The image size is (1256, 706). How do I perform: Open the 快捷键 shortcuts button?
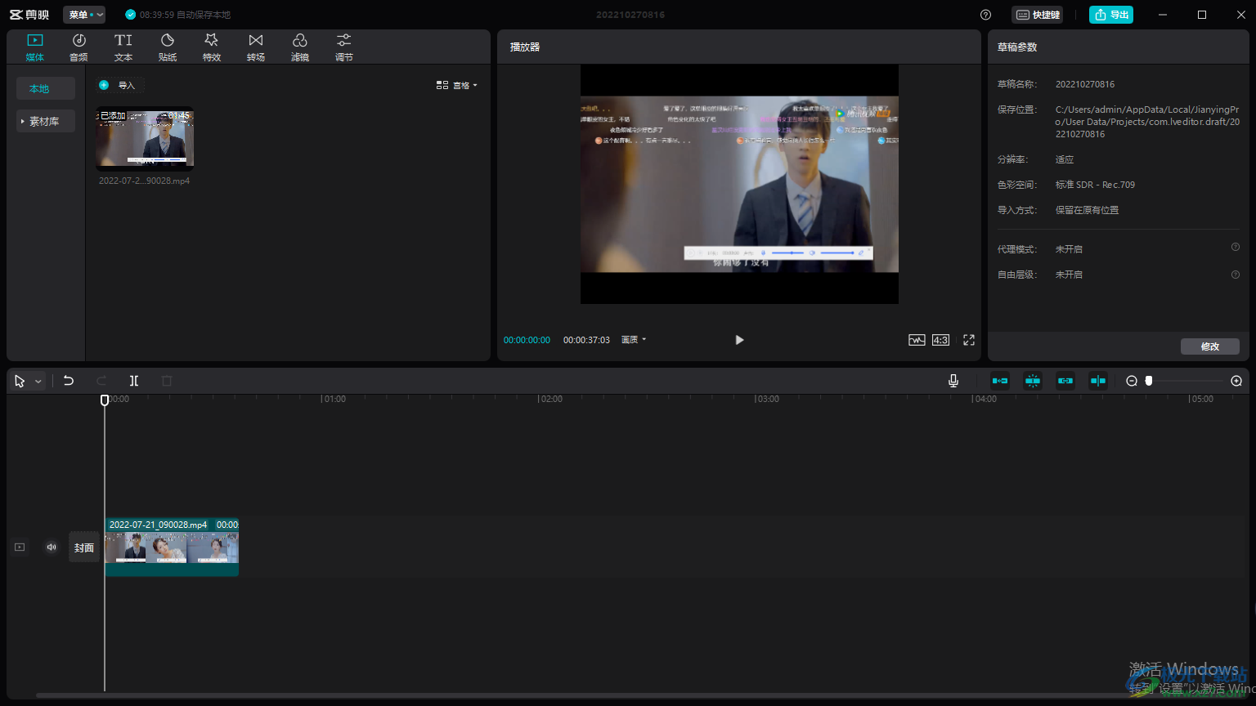(x=1038, y=15)
